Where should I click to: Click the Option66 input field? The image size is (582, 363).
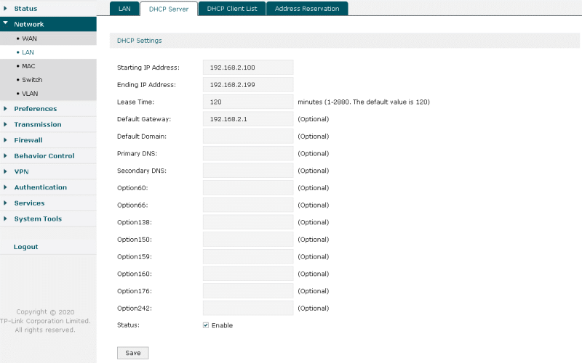248,205
